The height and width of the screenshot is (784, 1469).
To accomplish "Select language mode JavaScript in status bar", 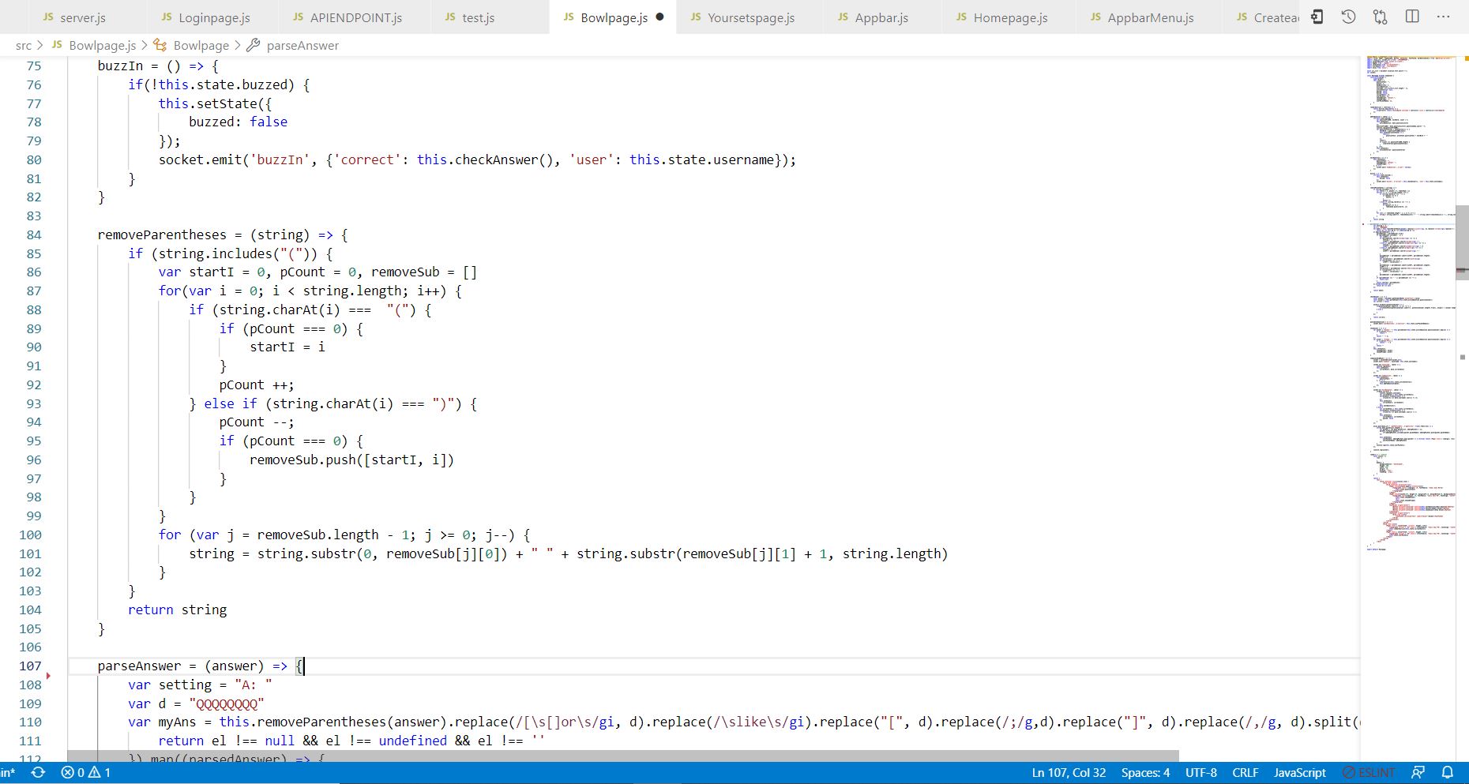I will pyautogui.click(x=1299, y=772).
